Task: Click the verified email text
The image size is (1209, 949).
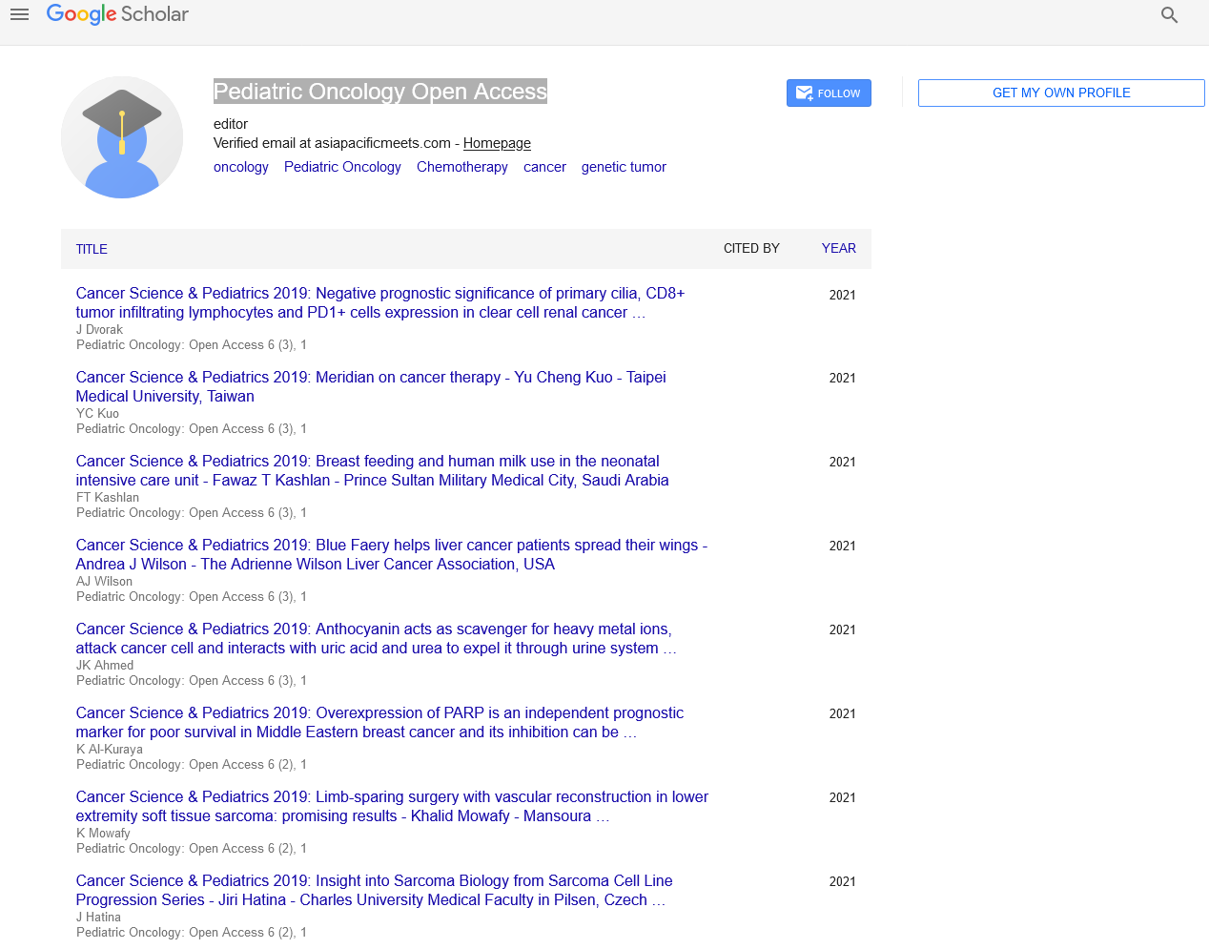Action: click(x=332, y=143)
